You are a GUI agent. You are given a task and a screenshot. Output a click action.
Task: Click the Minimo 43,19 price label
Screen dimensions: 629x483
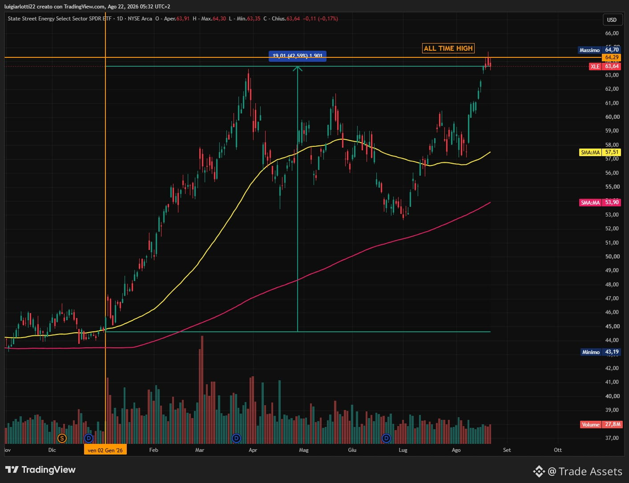(601, 352)
